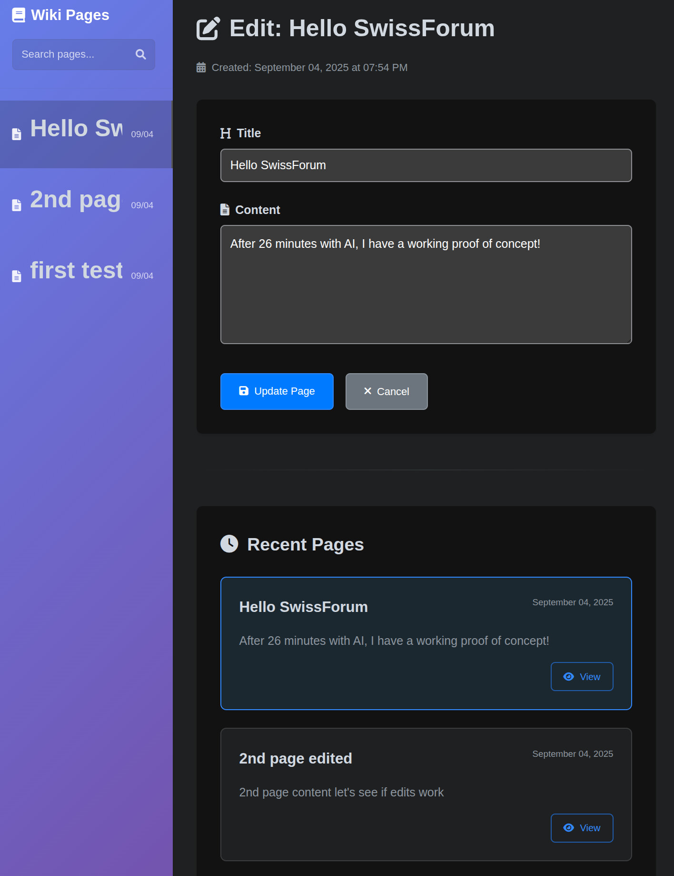View the Hello SwissForum recent page

[581, 676]
